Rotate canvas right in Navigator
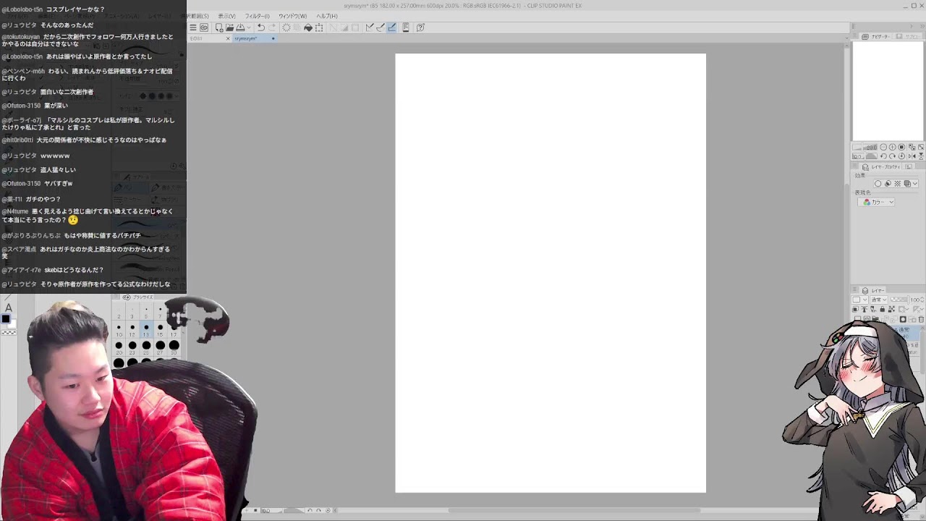 point(892,156)
